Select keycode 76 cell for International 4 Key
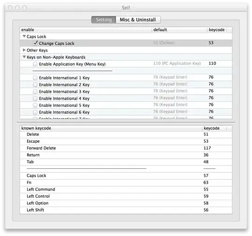The height and width of the screenshot is (236, 252). (211, 98)
